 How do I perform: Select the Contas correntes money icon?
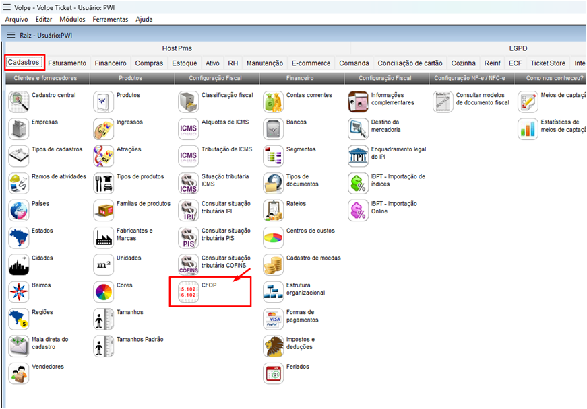coord(274,102)
